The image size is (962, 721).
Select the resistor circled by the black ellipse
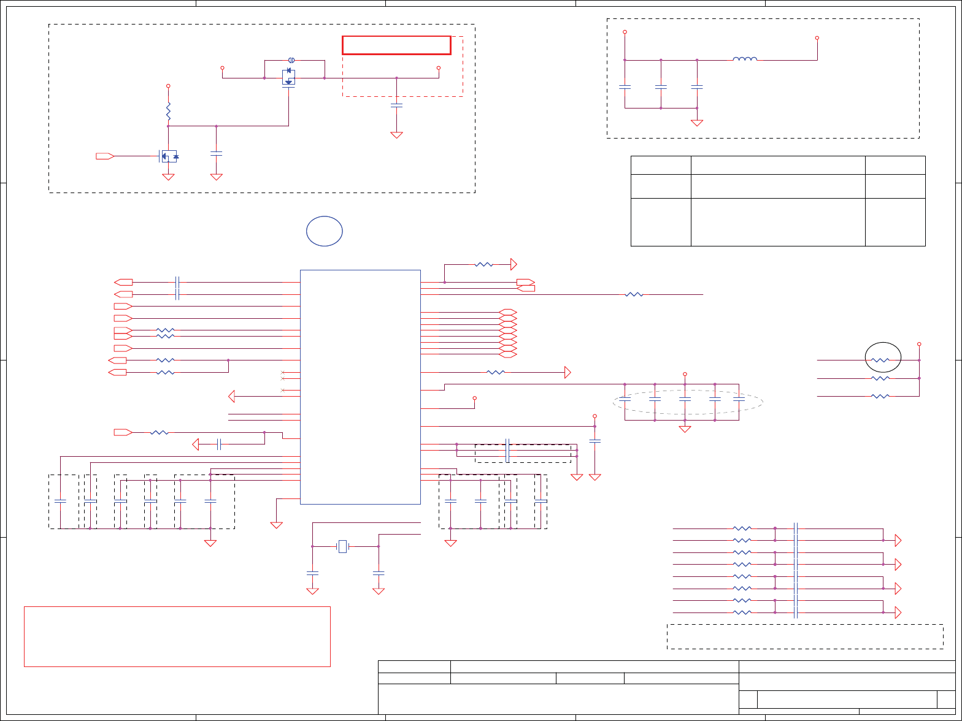coord(880,360)
